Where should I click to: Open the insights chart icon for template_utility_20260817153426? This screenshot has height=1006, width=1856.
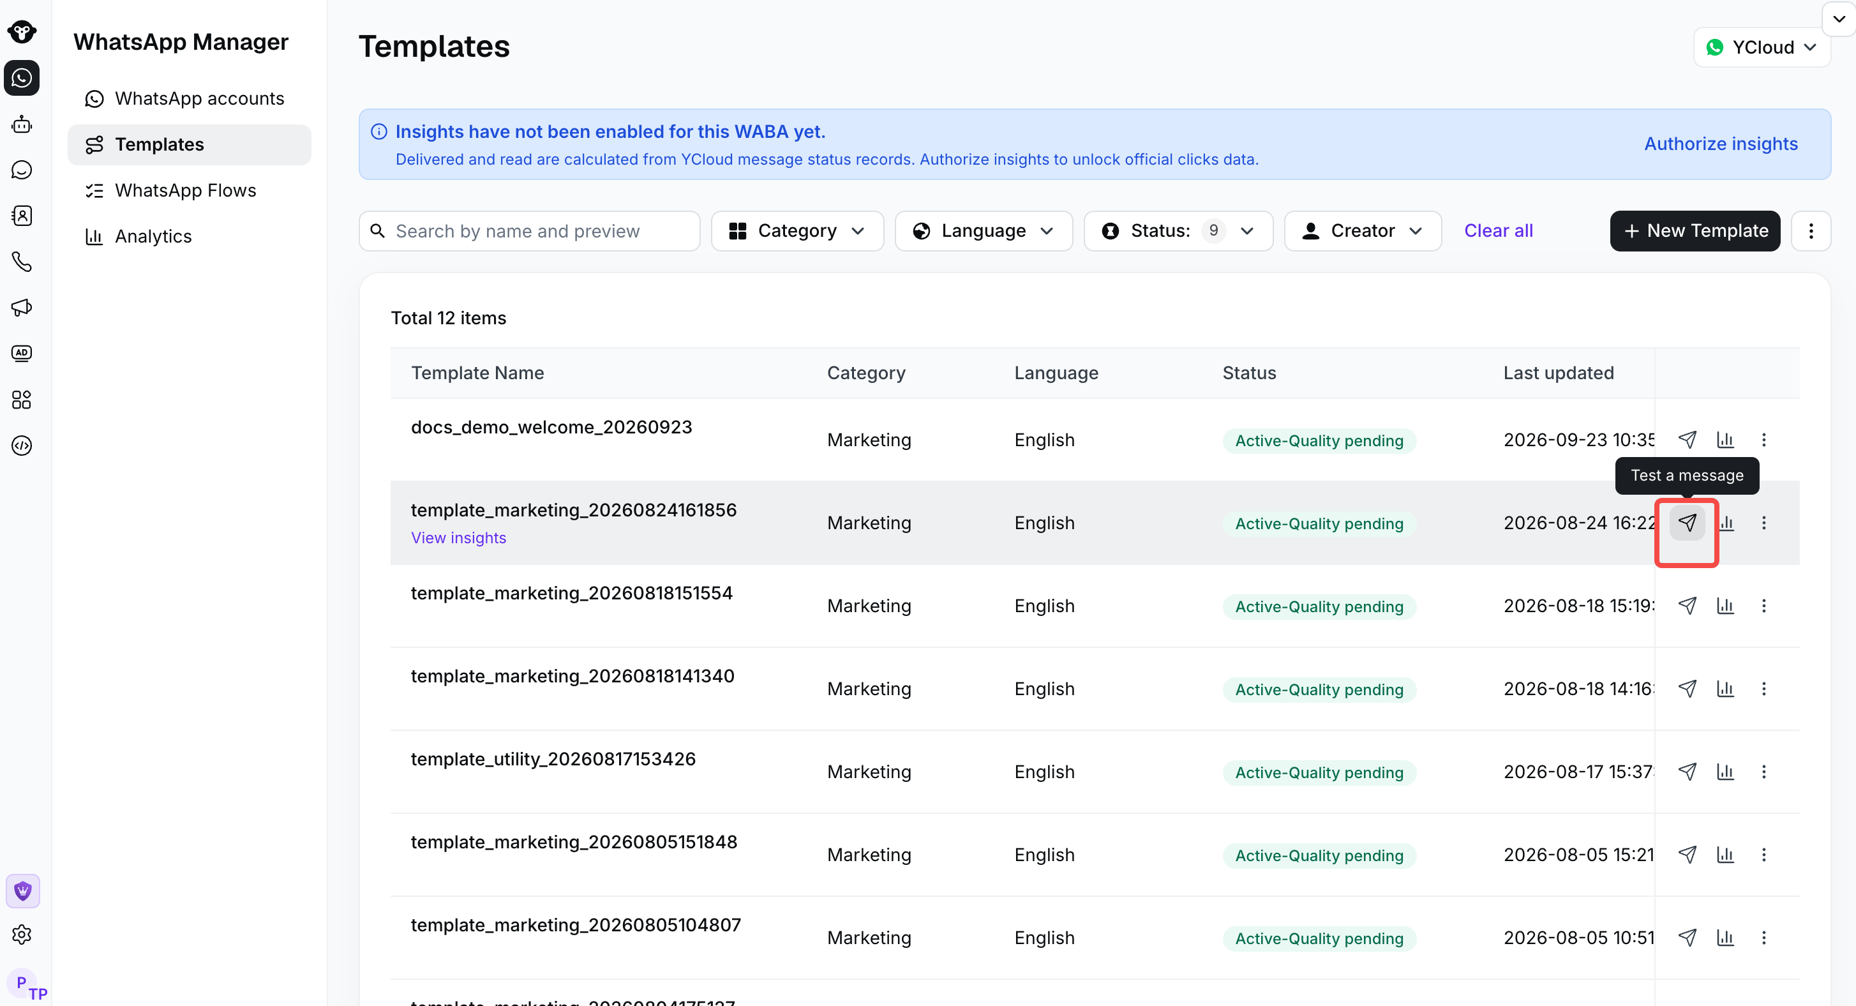pos(1725,772)
